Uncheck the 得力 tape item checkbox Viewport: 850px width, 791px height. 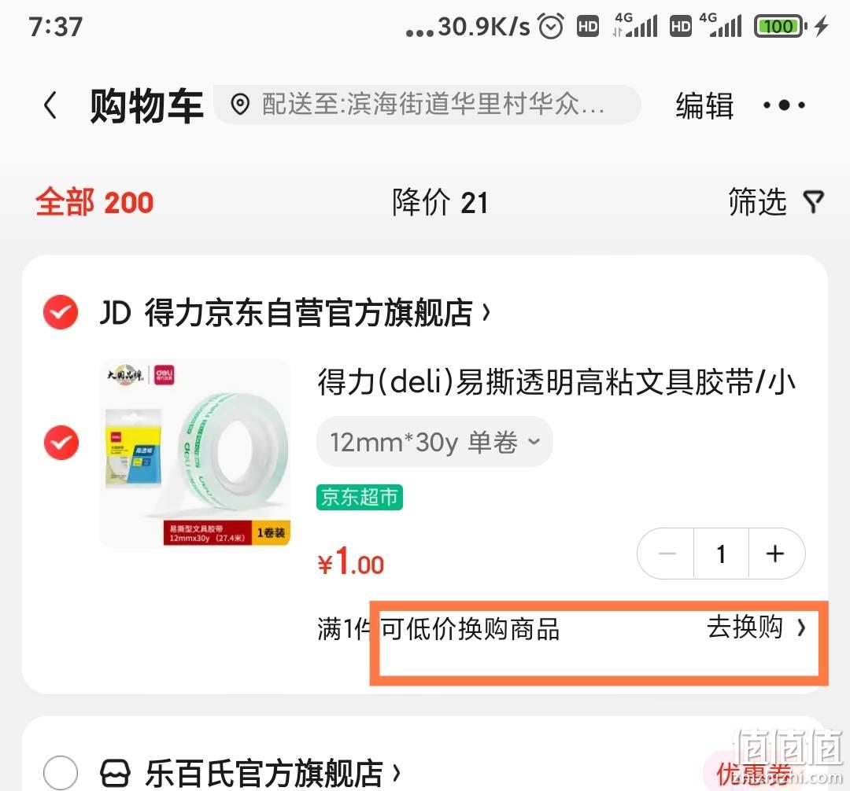(61, 443)
